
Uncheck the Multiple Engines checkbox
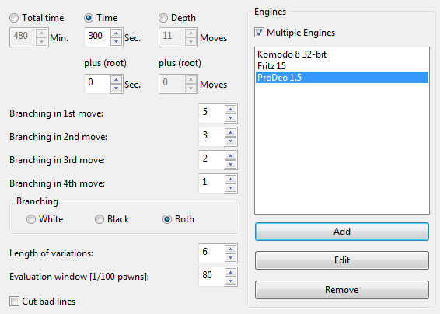[x=259, y=33]
